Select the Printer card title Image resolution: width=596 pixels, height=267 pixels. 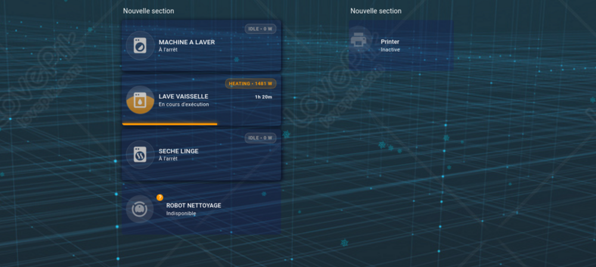point(390,42)
